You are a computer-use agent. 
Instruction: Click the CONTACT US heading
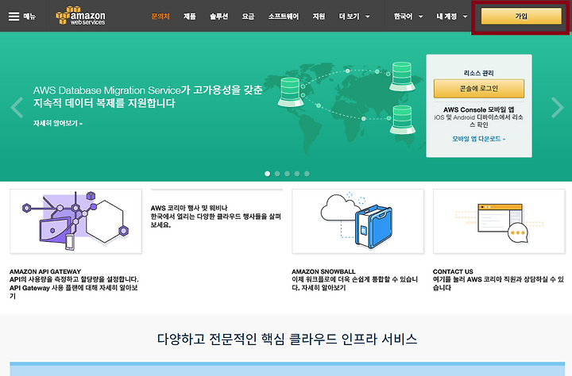pyautogui.click(x=453, y=271)
